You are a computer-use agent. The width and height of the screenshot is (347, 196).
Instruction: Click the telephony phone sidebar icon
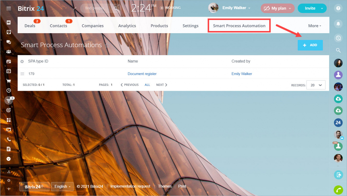(9, 139)
